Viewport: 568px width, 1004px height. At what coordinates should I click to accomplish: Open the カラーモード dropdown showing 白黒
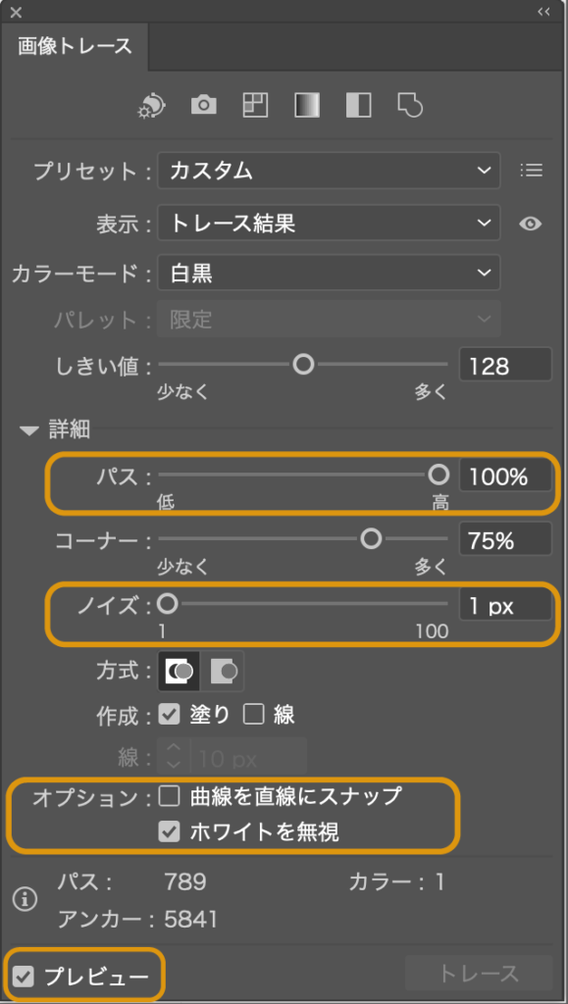point(329,275)
